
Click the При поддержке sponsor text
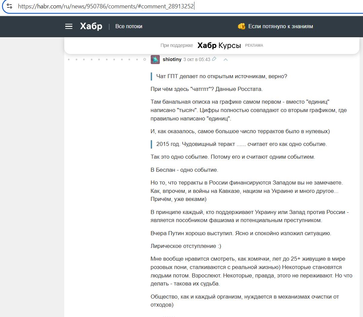(177, 46)
